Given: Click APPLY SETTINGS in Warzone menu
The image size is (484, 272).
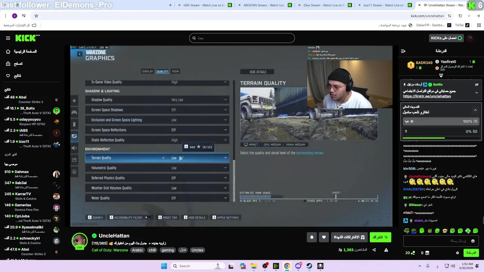Looking at the screenshot, I should 226,218.
